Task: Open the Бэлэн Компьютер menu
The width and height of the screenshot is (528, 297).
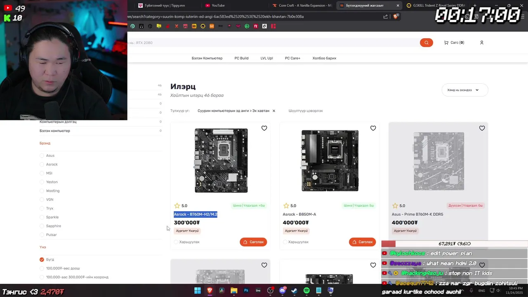Action: pyautogui.click(x=207, y=58)
